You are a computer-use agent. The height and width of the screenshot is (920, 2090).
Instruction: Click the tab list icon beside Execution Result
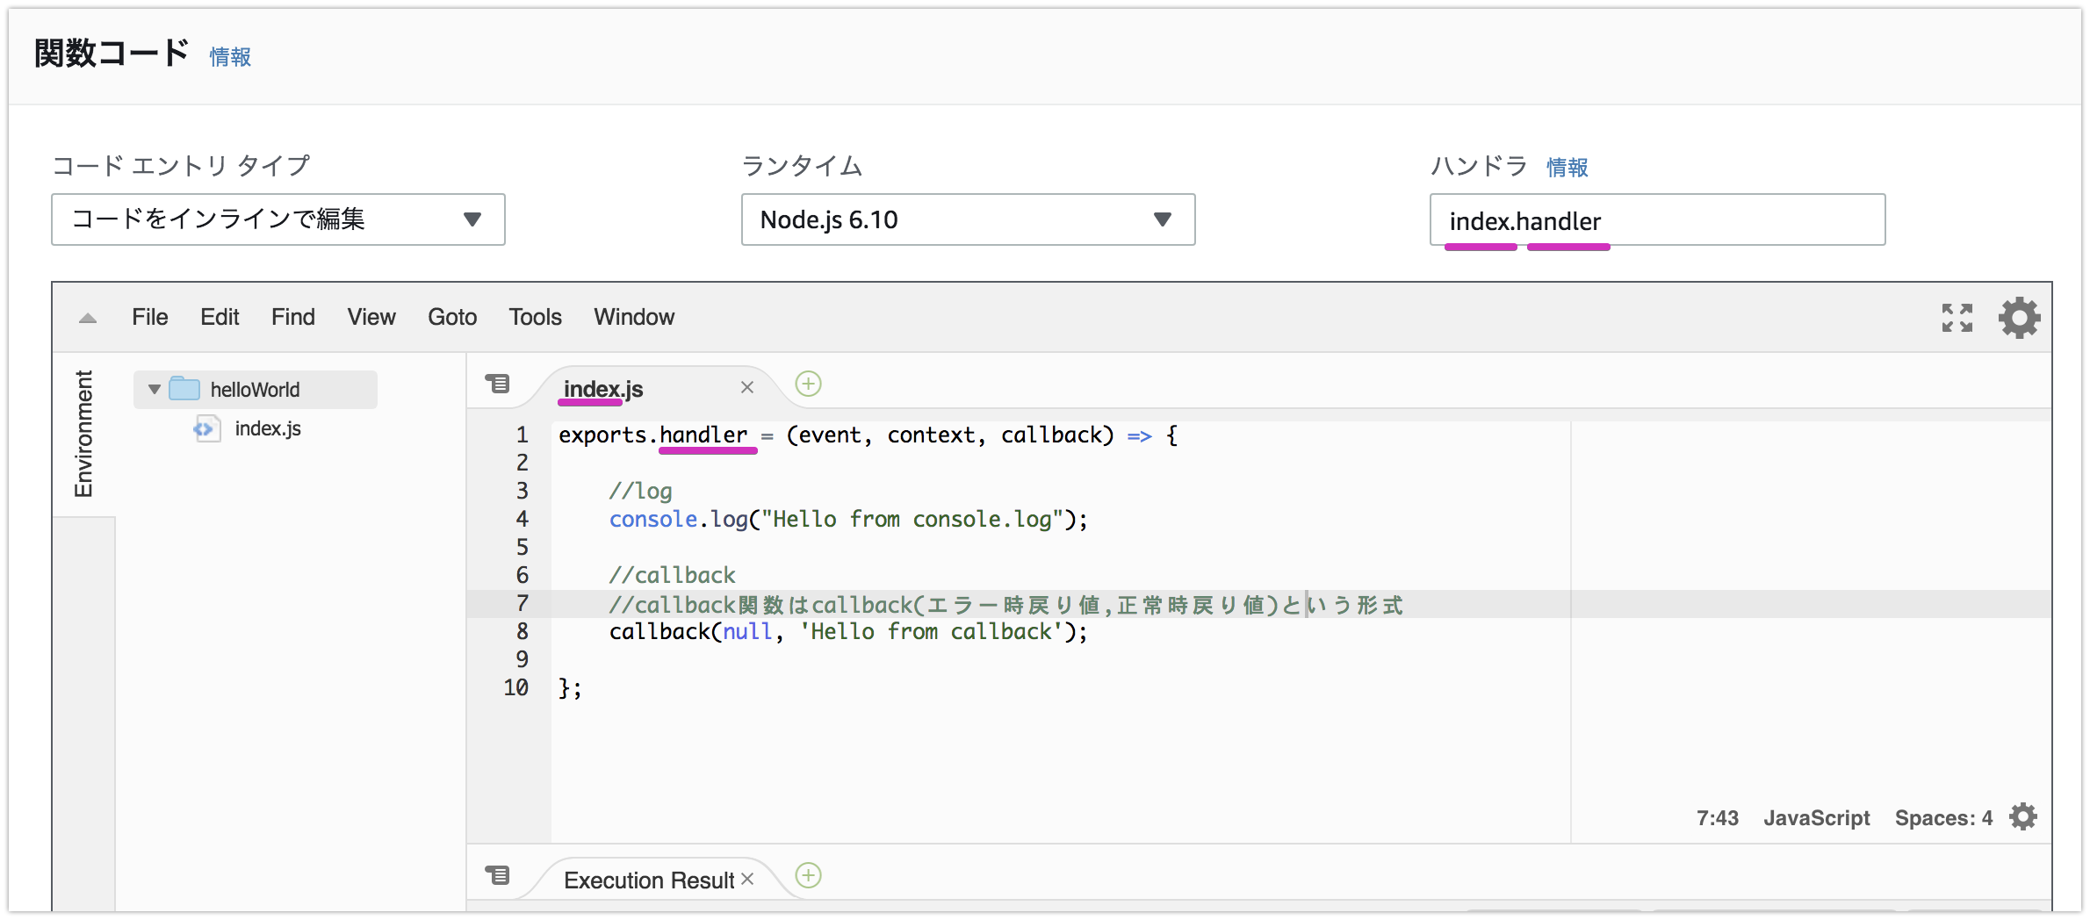[499, 875]
